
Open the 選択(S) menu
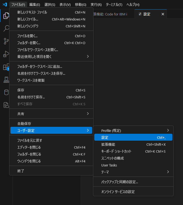50,5
